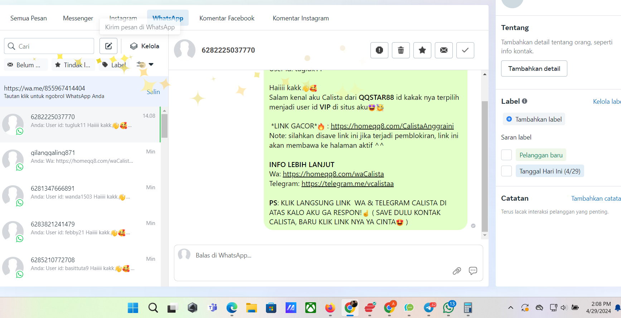Delete conversation using trash icon
This screenshot has width=621, height=318.
(x=401, y=50)
